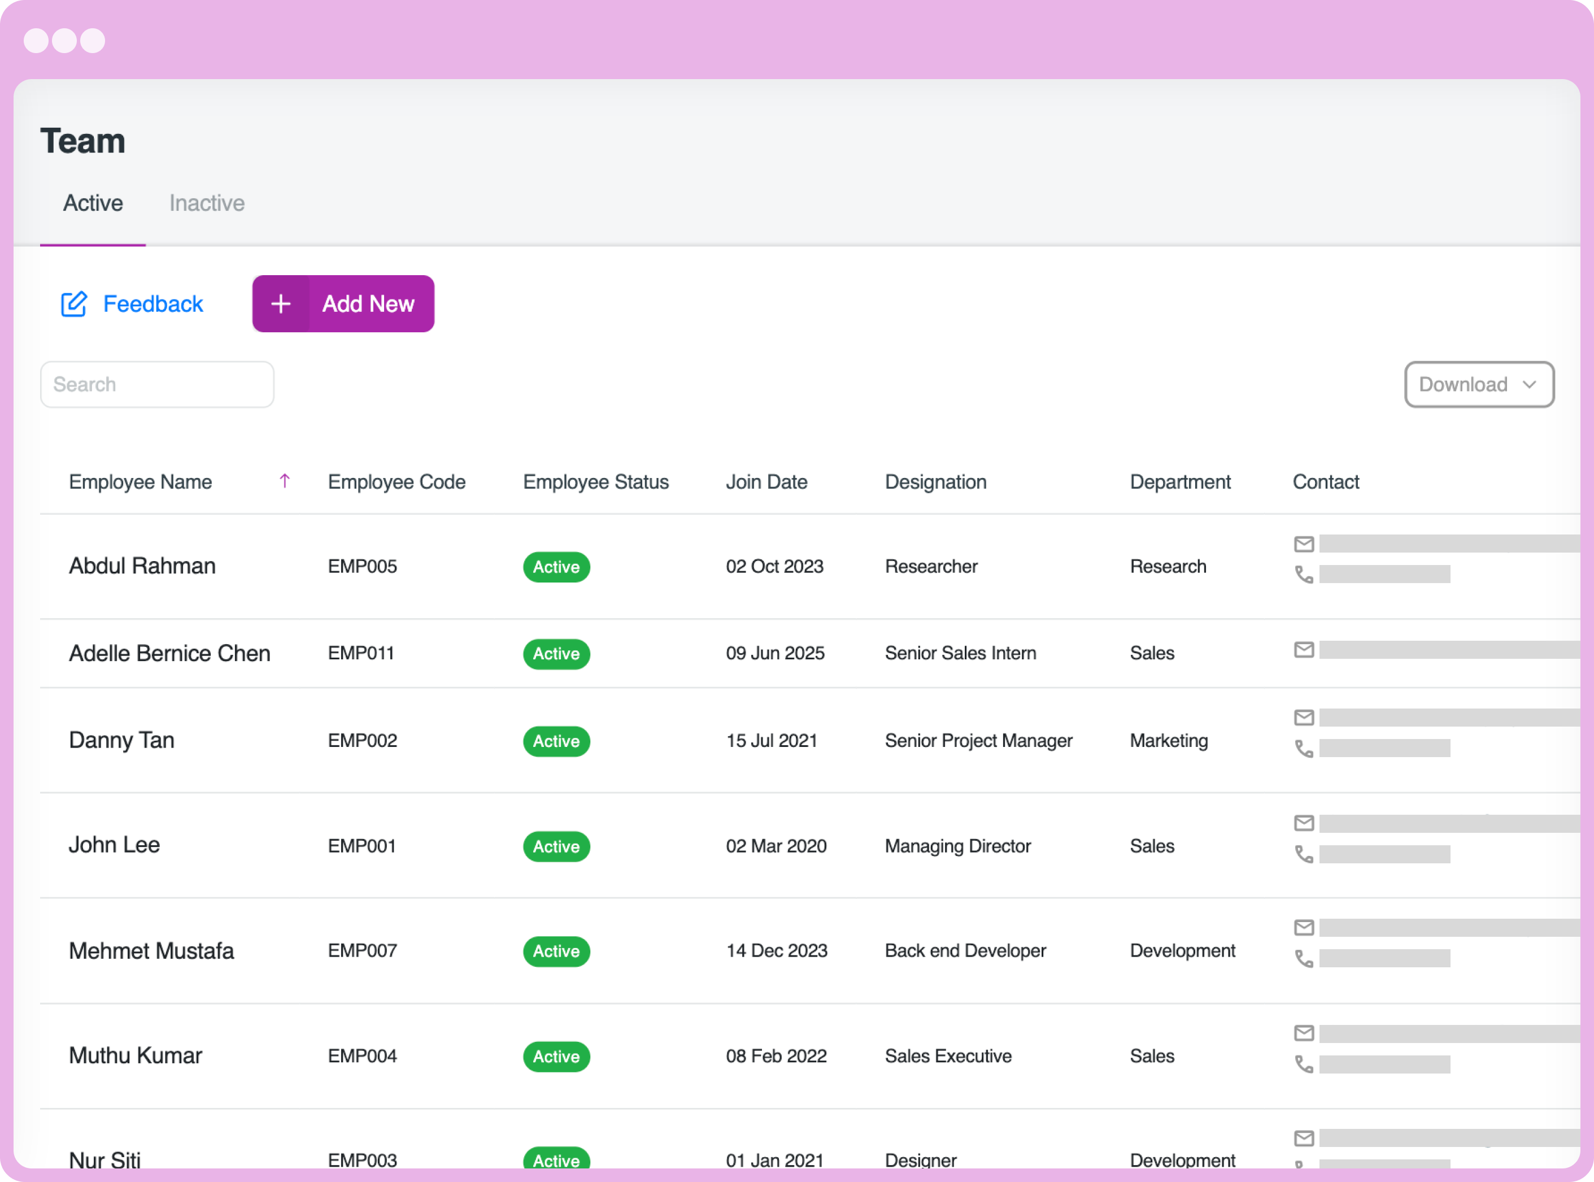This screenshot has height=1182, width=1594.
Task: Click the Feedback pencil icon
Action: pos(75,303)
